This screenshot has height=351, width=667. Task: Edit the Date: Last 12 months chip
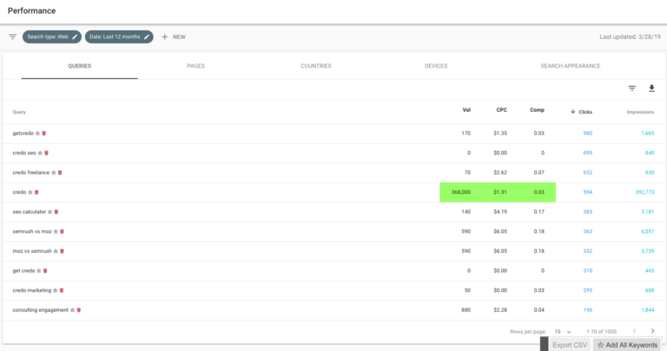pyautogui.click(x=119, y=37)
